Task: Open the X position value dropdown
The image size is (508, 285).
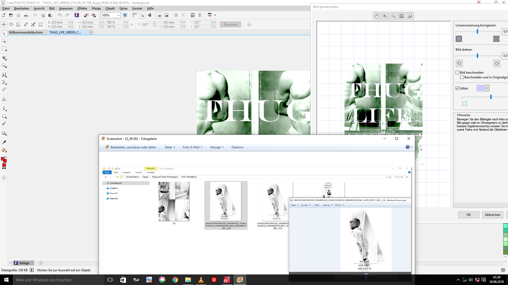Action: point(70,22)
